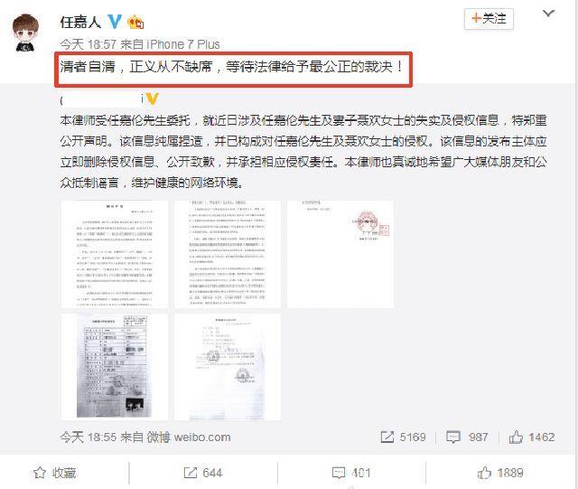Add post to favorites via 收藏
The height and width of the screenshot is (489, 578).
[x=54, y=473]
